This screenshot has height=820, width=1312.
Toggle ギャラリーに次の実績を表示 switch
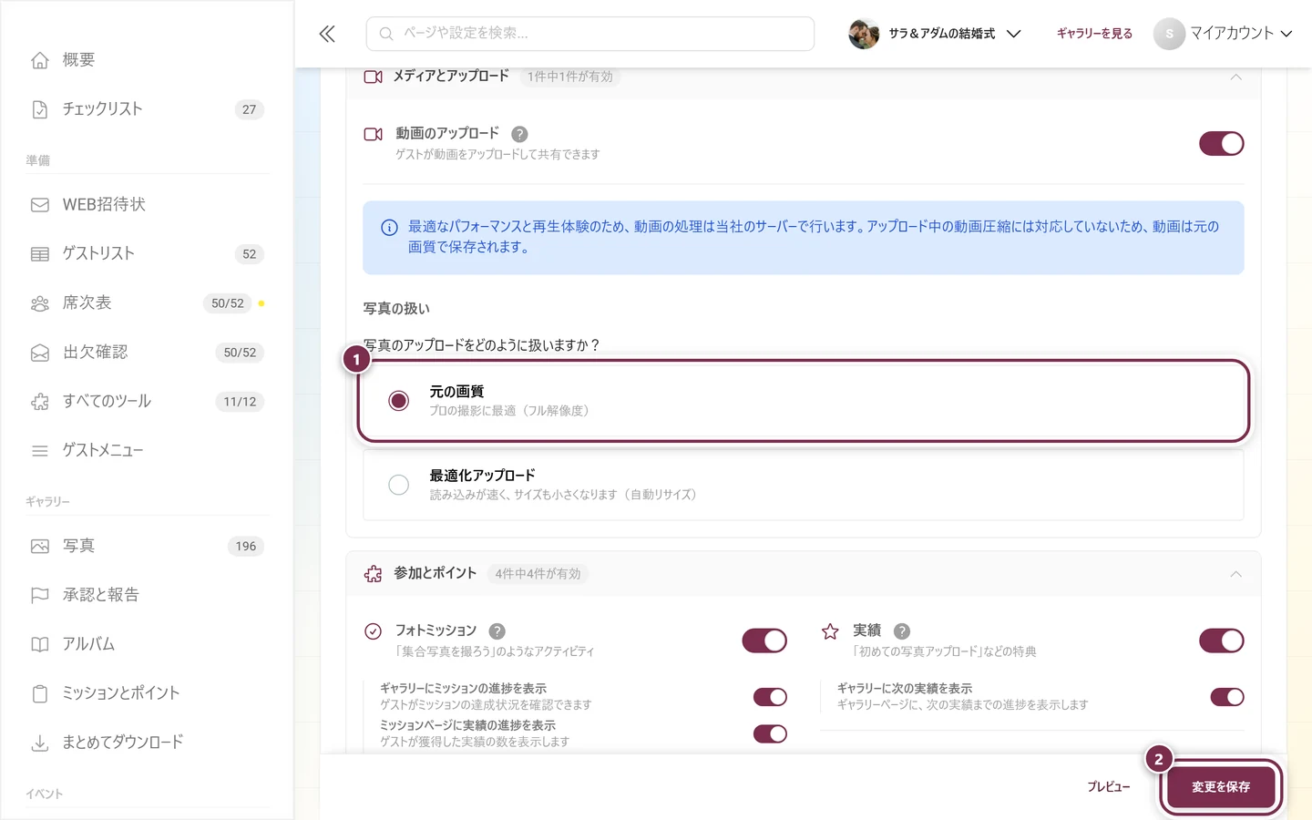(1227, 697)
